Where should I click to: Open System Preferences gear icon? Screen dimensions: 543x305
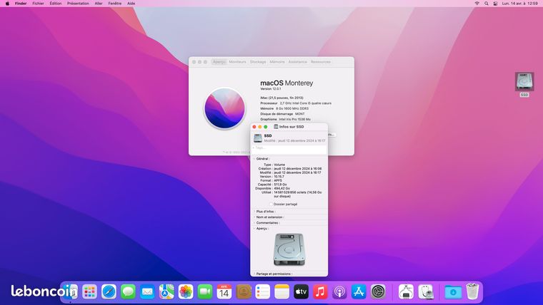pos(378,292)
